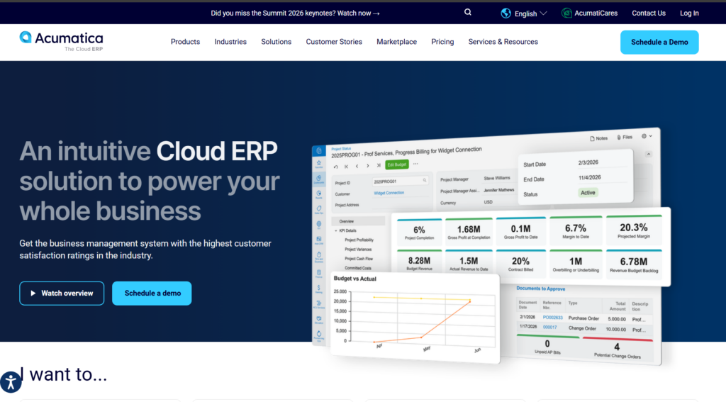Viewport: 726px width, 402px height.
Task: Play the Watch overview video
Action: (62, 293)
